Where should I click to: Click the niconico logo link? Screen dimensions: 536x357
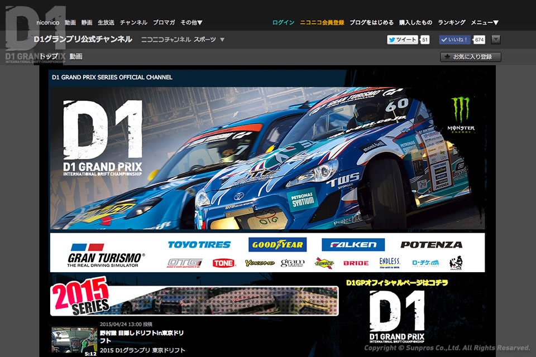click(48, 22)
